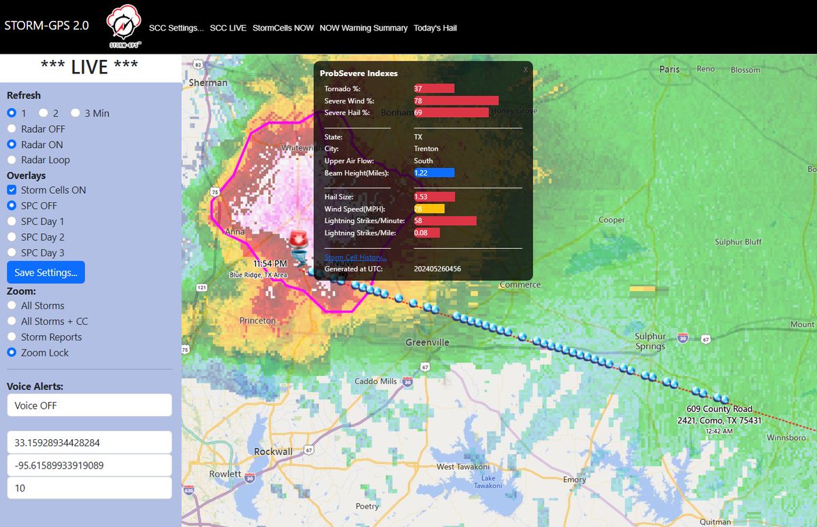
Task: Click the Severe Hail % bar
Action: point(451,112)
